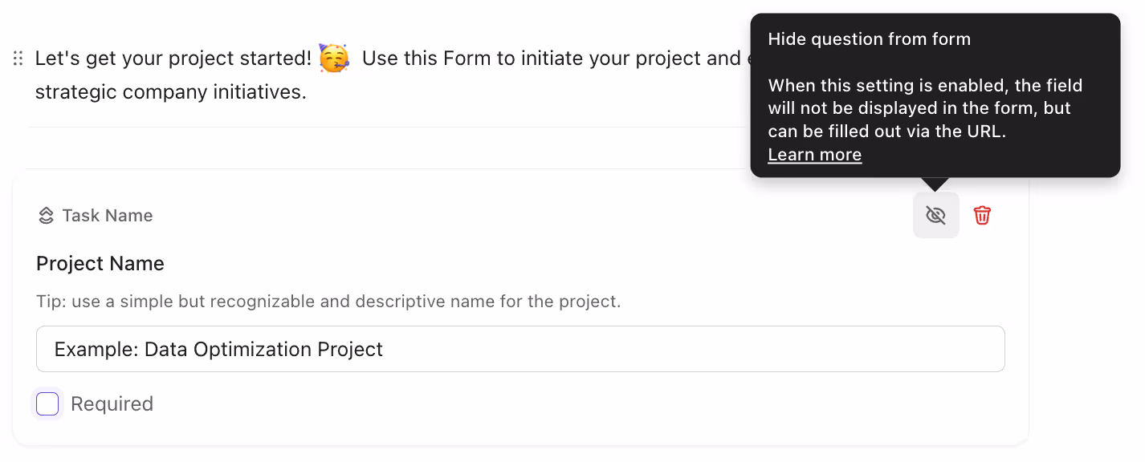Toggle question visibility off with the eye button
The image size is (1145, 462).
[935, 215]
